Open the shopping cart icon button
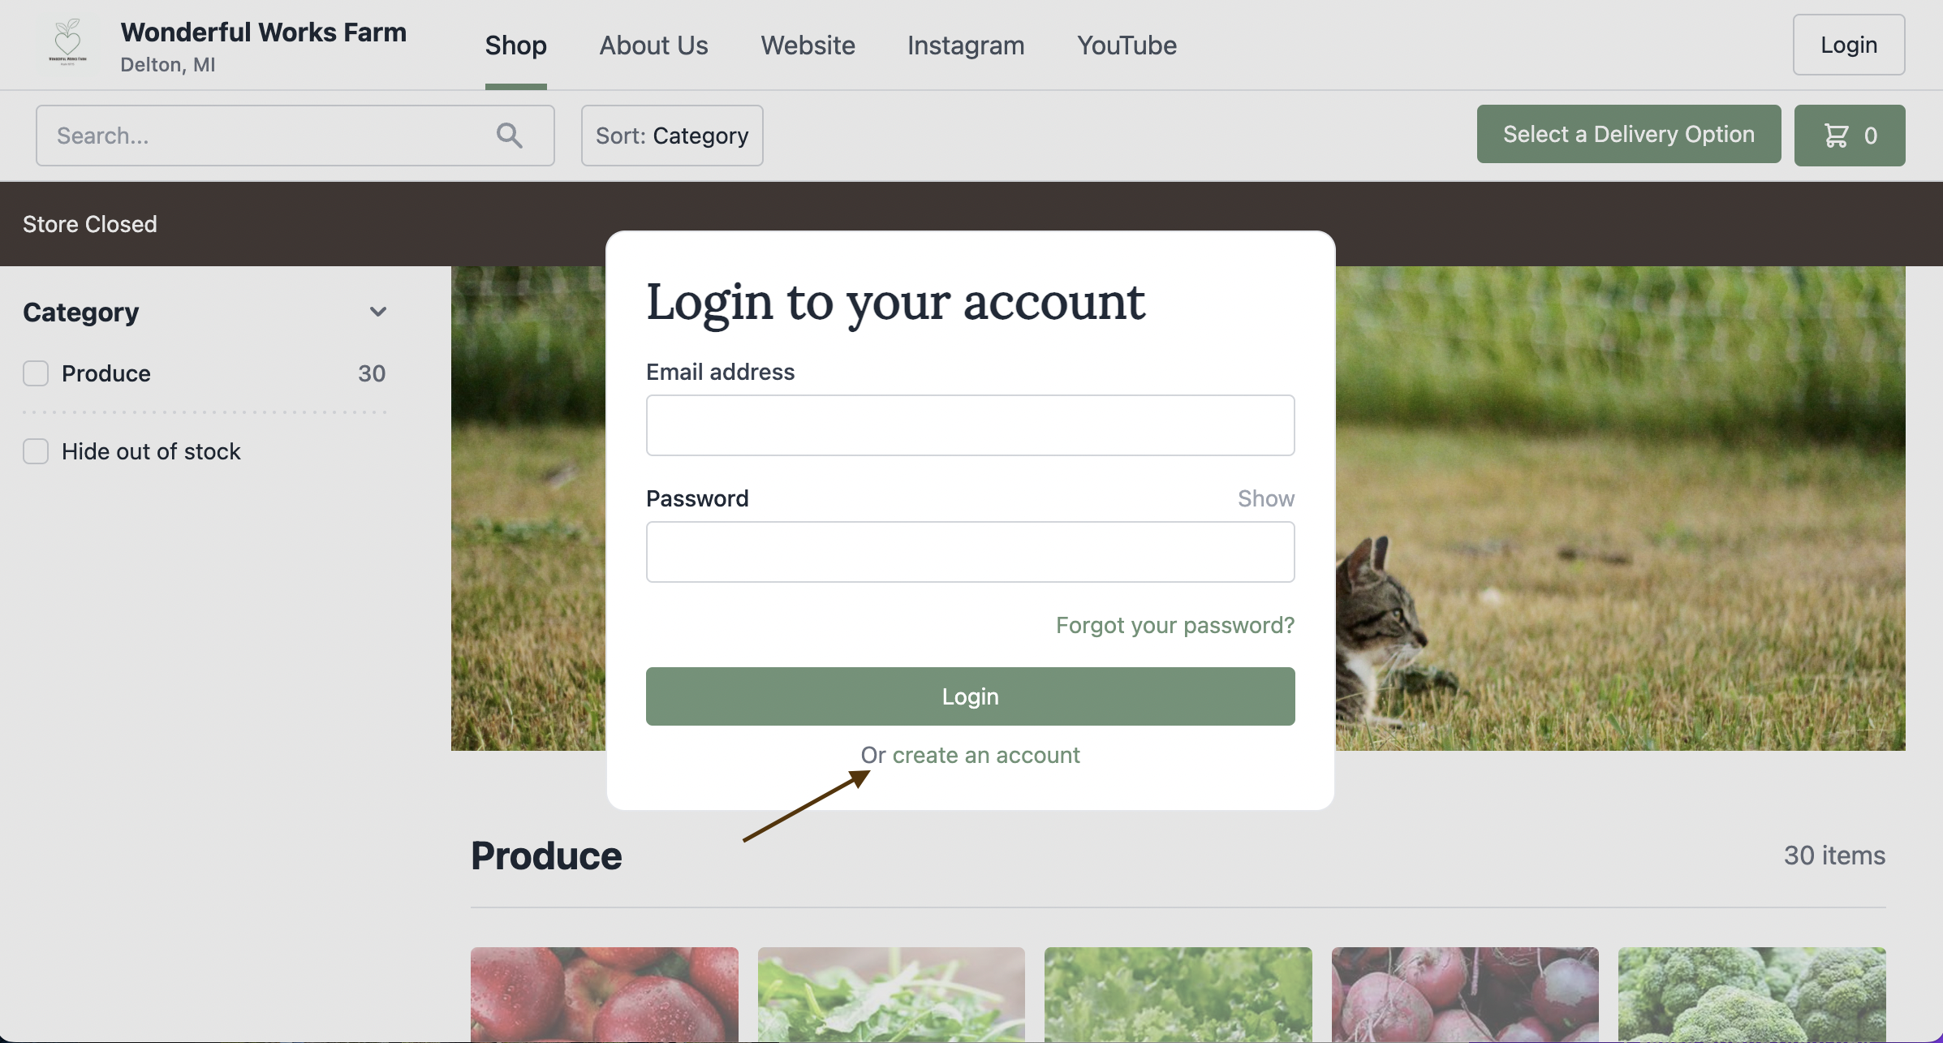Image resolution: width=1943 pixels, height=1043 pixels. pyautogui.click(x=1850, y=136)
